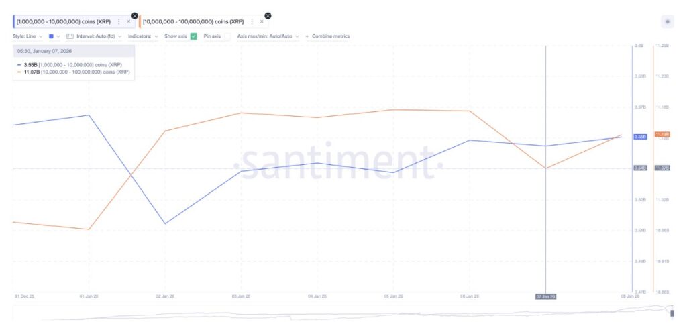Expand Axis max/min: Auto/Auto dropdown
The image size is (687, 332).
(268, 36)
